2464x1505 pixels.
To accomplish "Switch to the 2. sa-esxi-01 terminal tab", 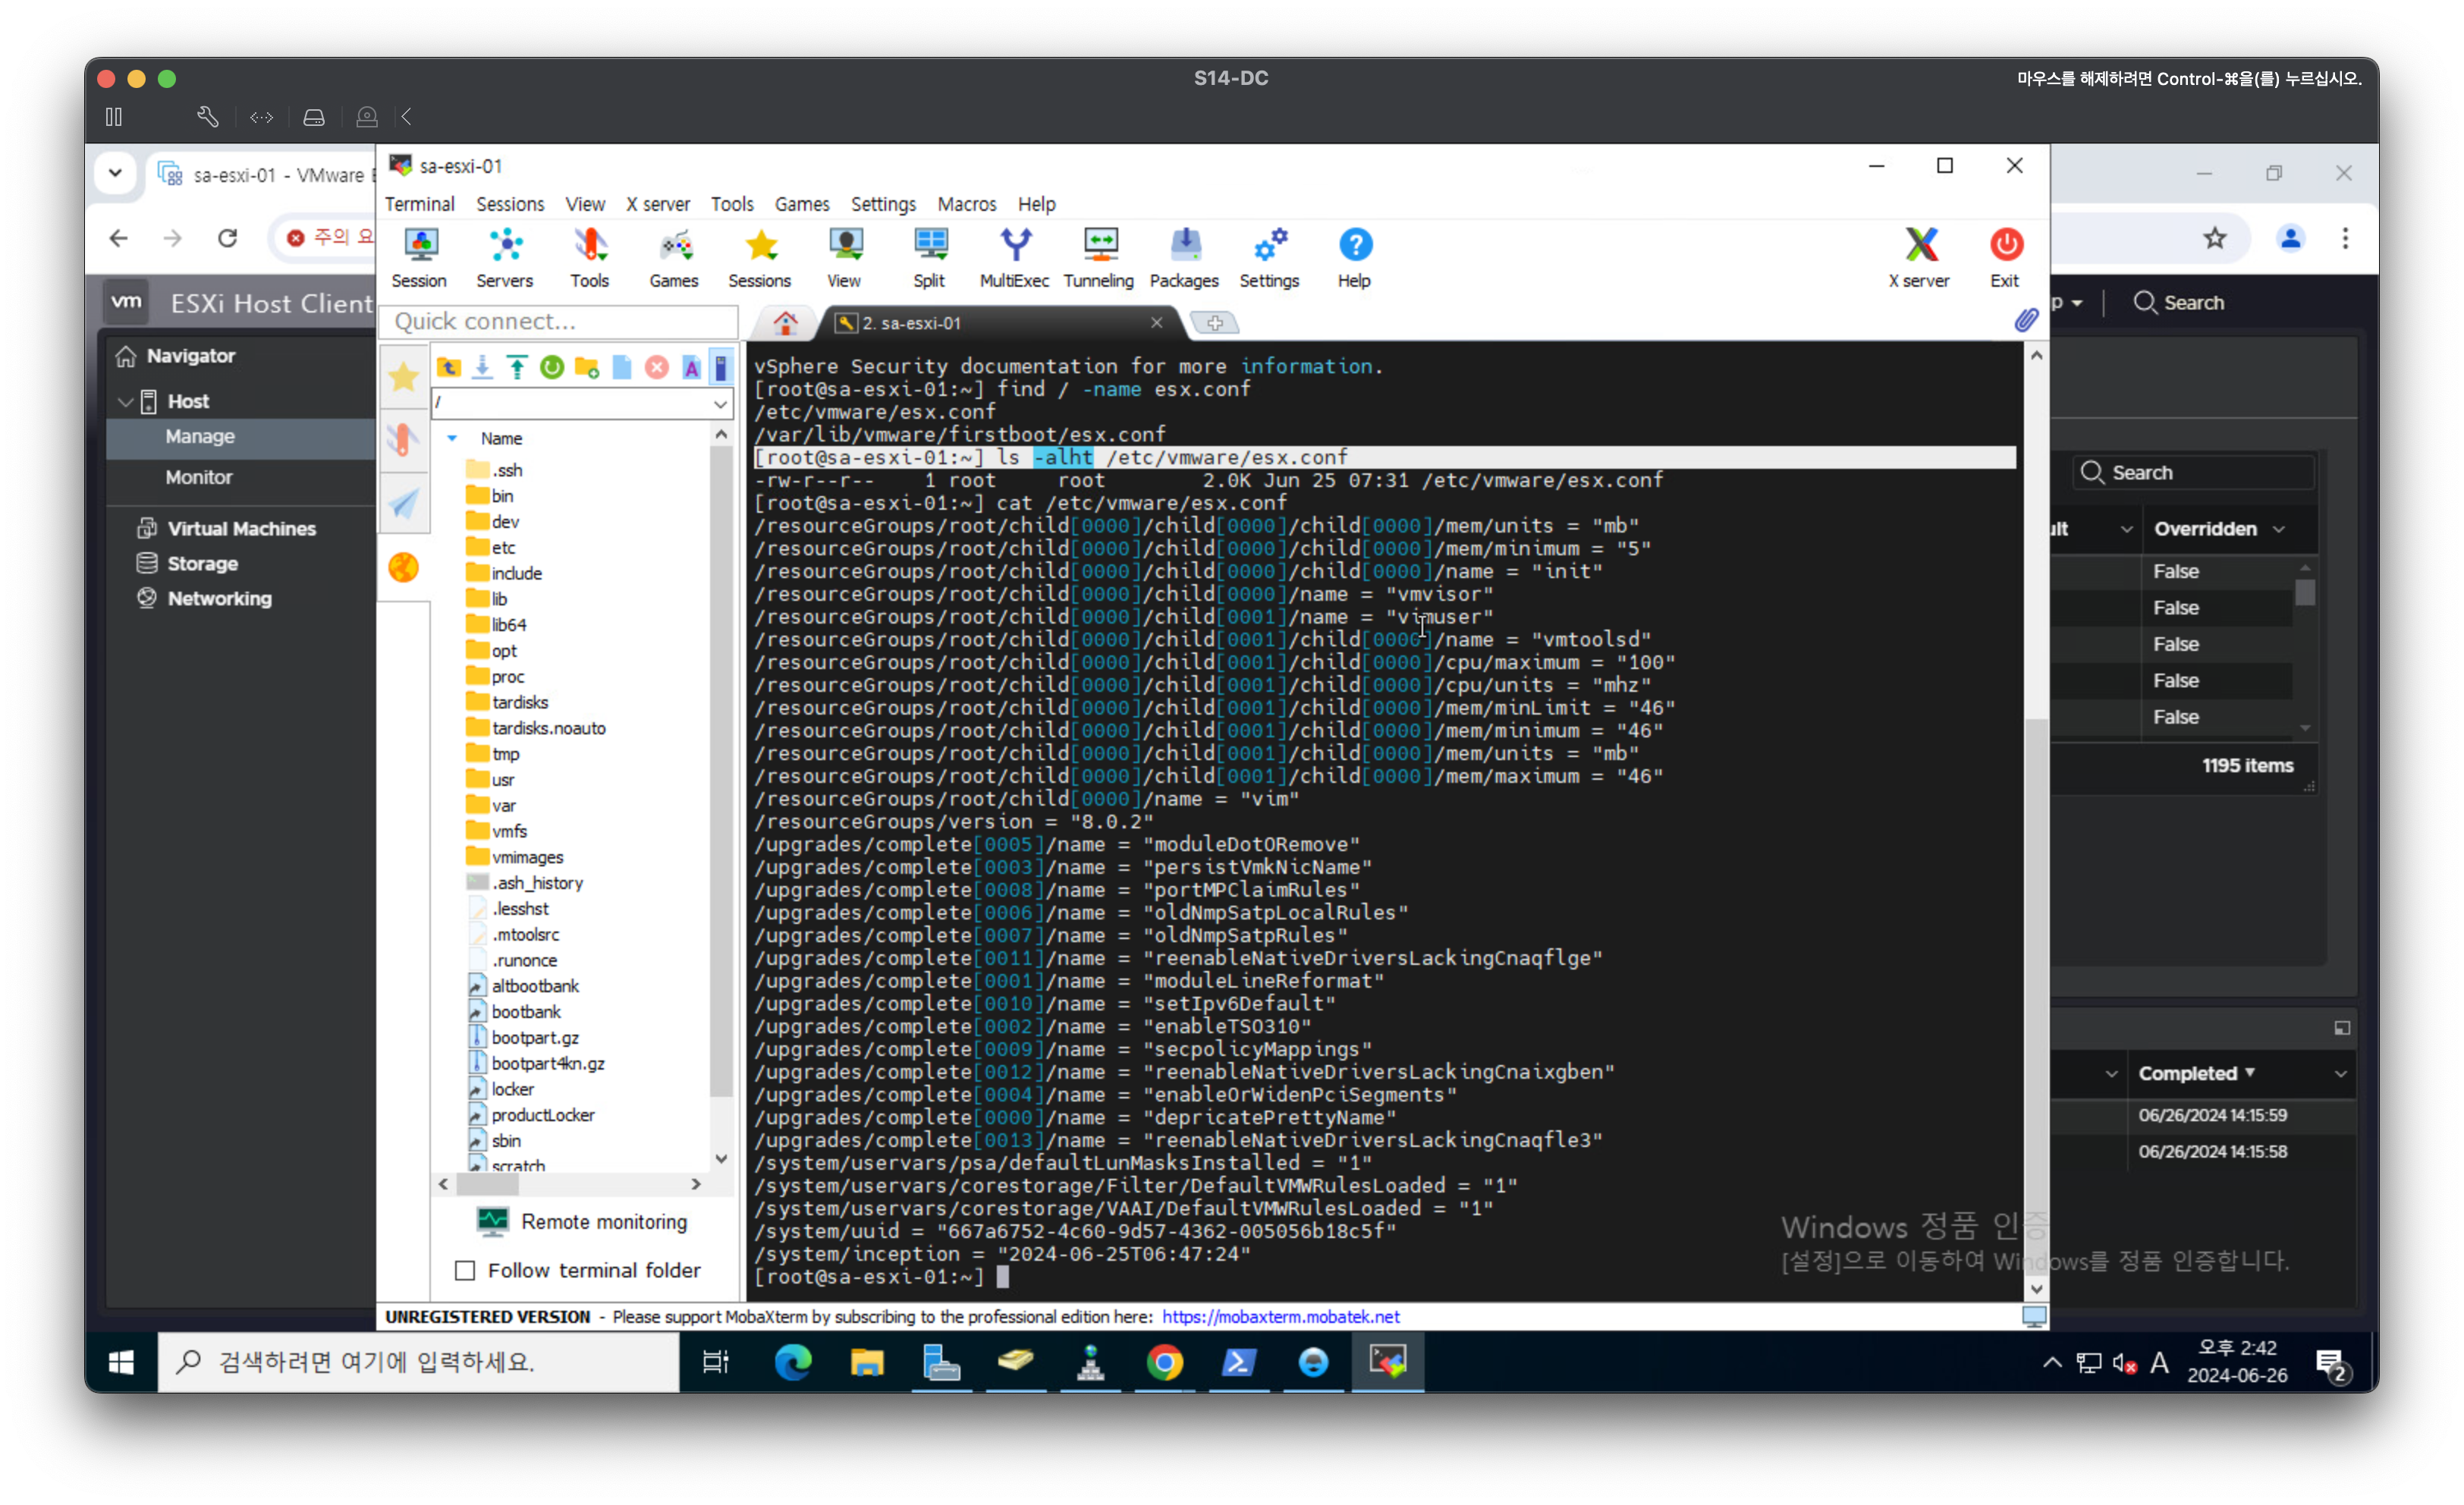I will 910,323.
